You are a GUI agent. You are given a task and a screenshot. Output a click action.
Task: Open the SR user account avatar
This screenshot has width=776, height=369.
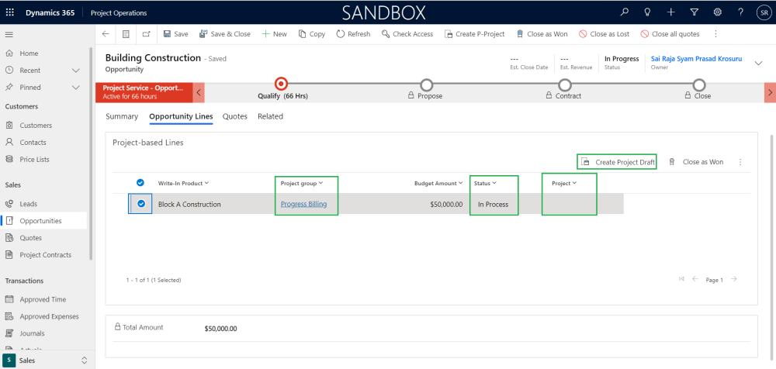coord(763,13)
